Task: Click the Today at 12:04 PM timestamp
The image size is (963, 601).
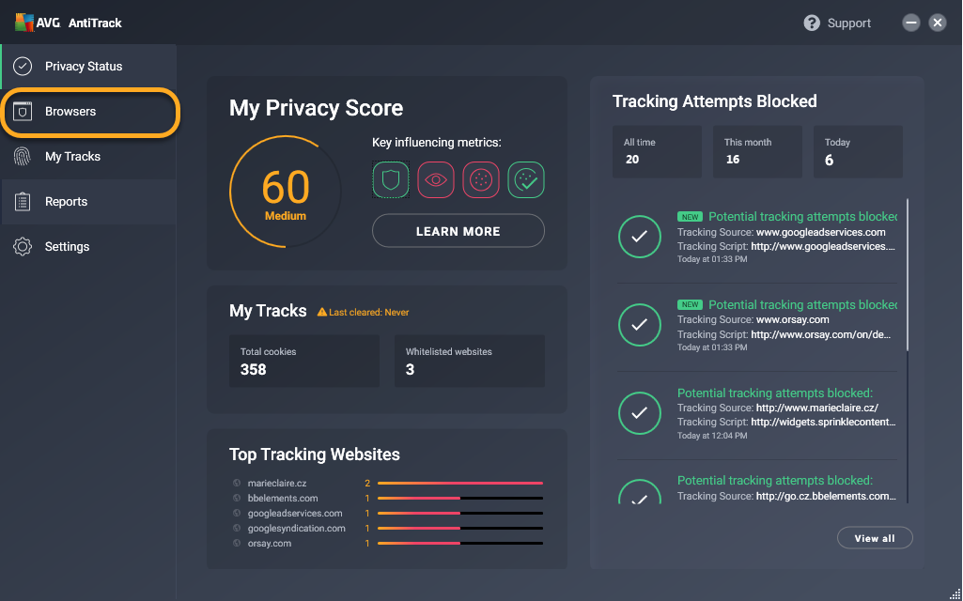Action: [x=712, y=435]
